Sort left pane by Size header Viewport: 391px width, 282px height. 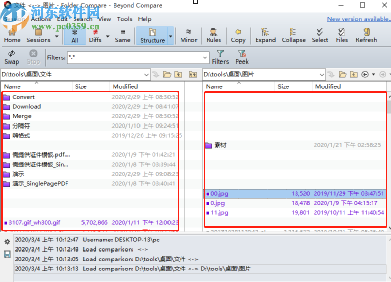click(91, 86)
